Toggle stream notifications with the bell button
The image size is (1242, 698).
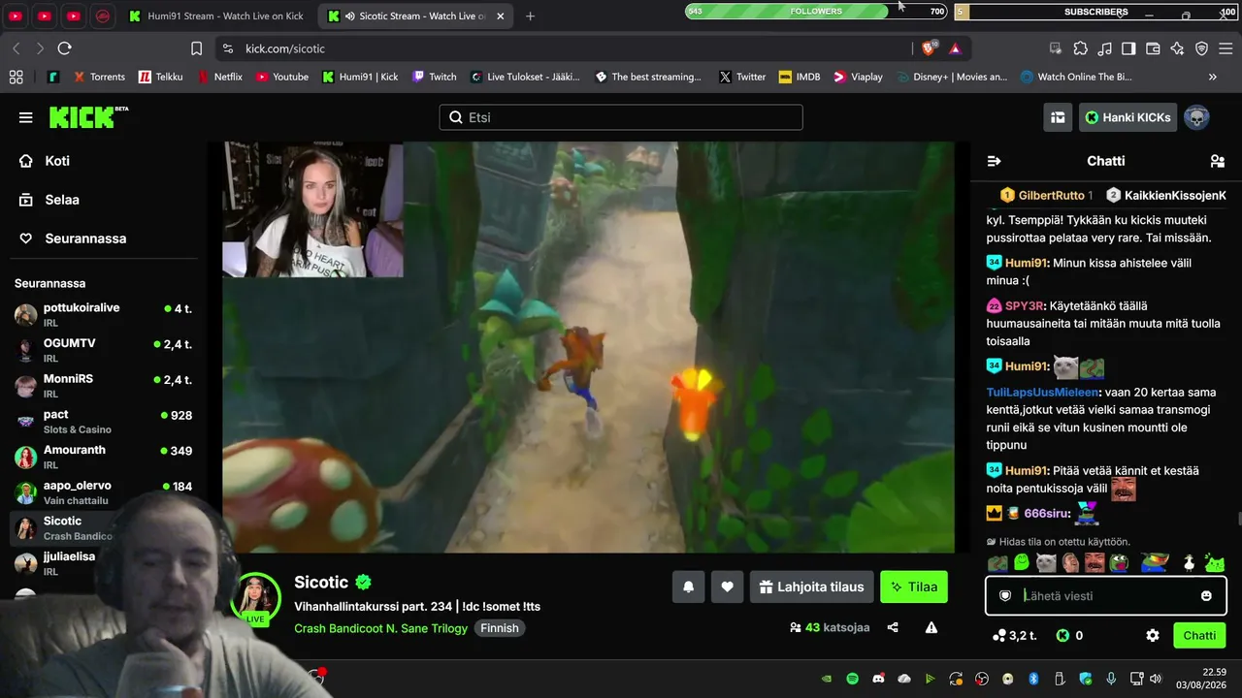point(688,587)
